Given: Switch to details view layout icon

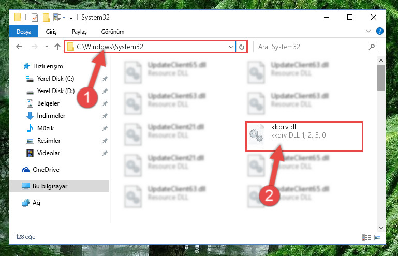Looking at the screenshot, I should (x=366, y=237).
